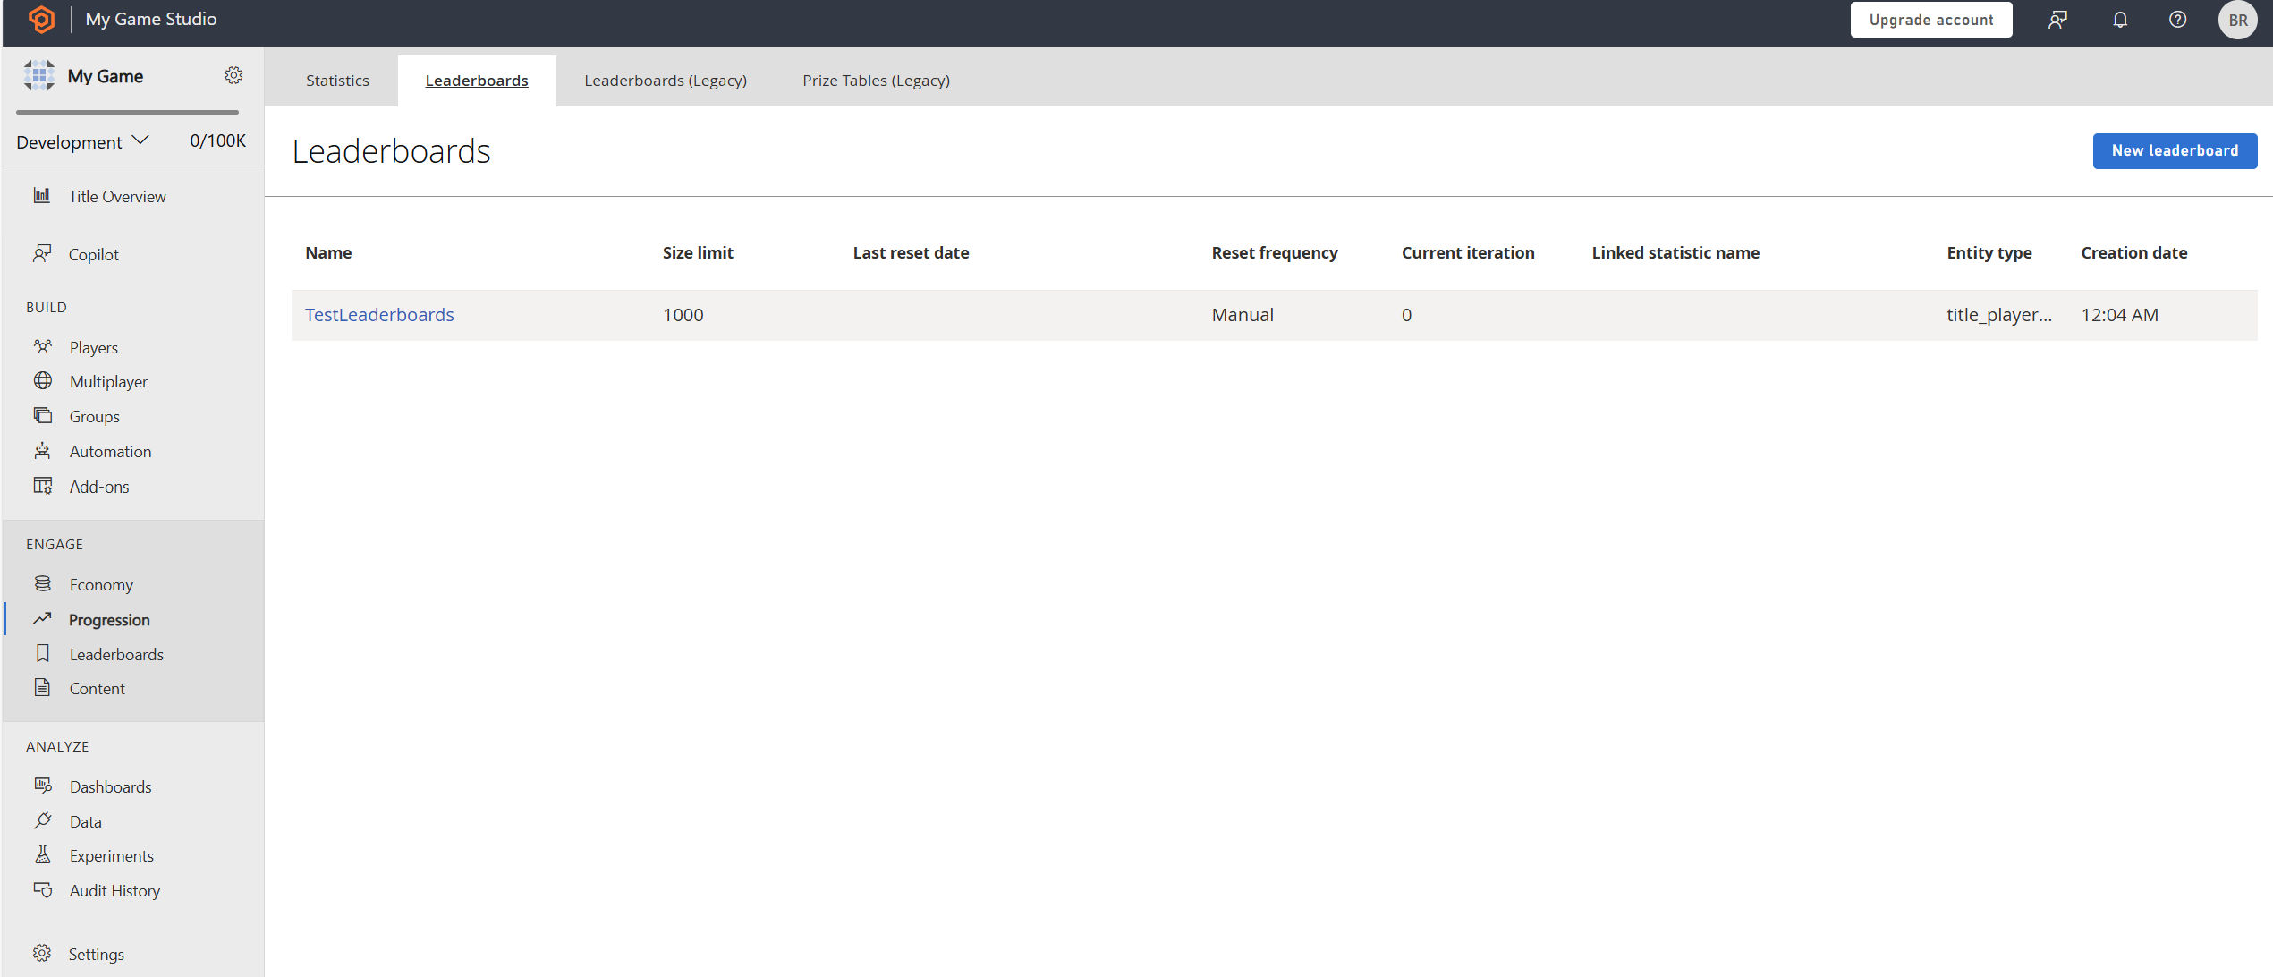The image size is (2273, 977).
Task: Click the Dashboards sidebar icon
Action: (44, 786)
